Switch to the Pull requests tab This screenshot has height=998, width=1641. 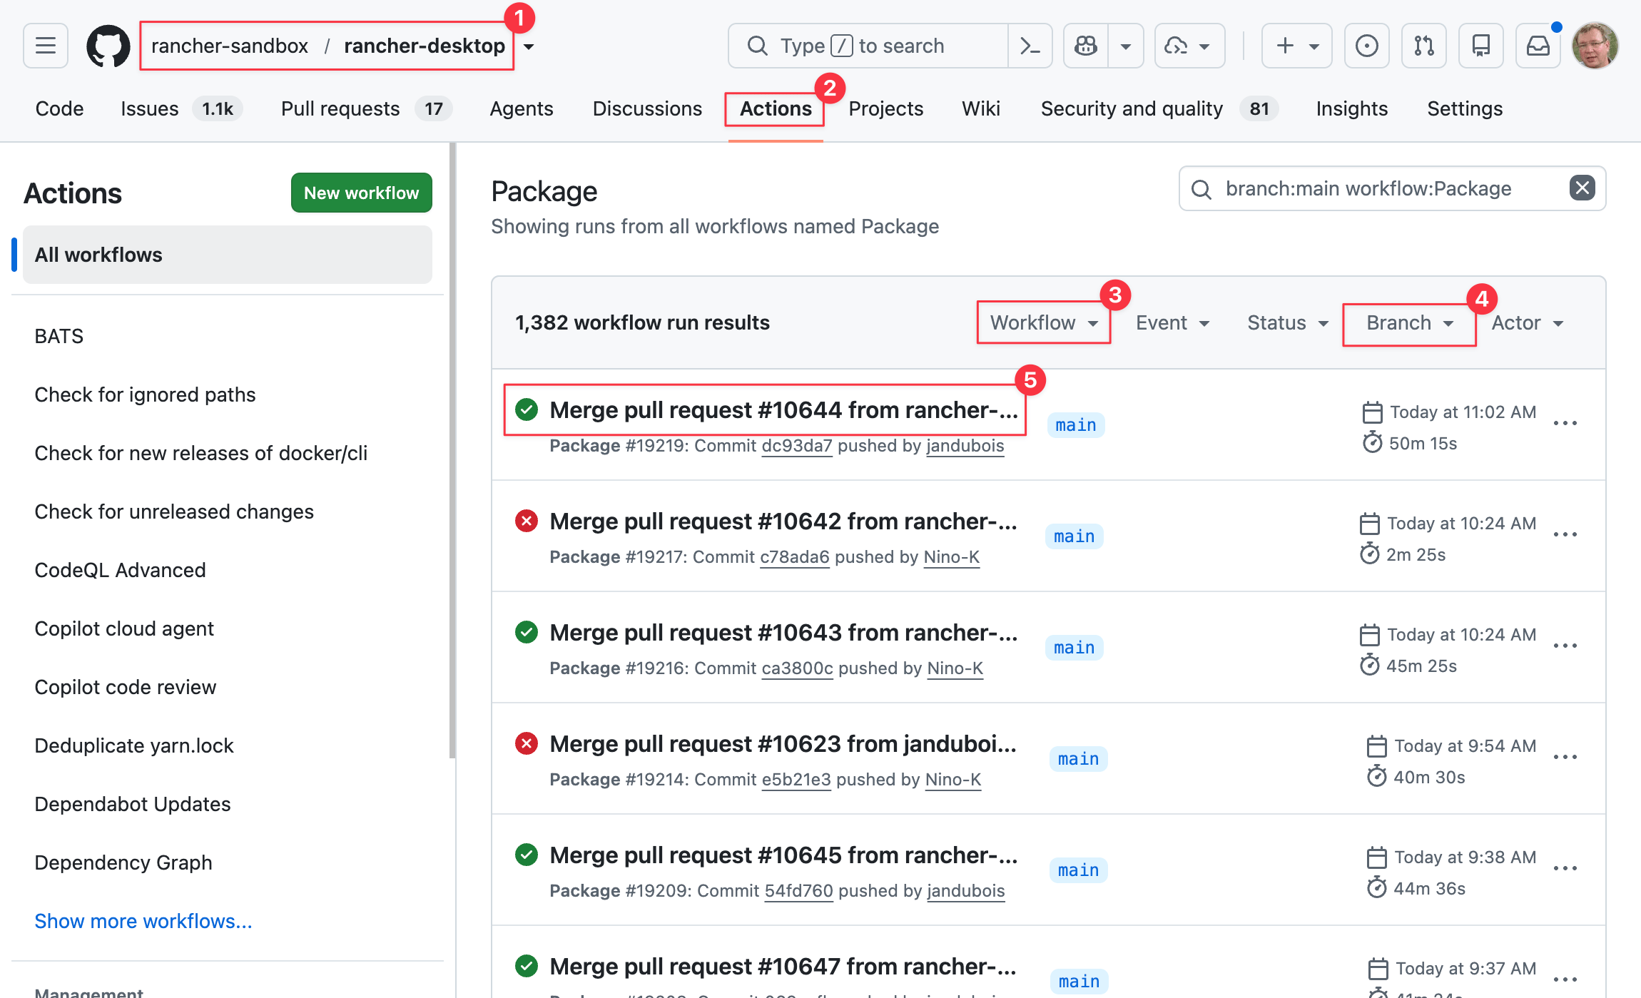(x=366, y=108)
